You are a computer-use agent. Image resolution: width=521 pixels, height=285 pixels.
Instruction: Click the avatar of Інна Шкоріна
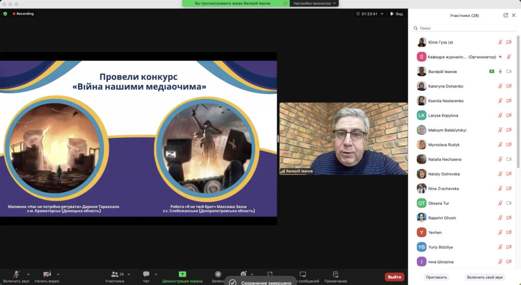point(421,262)
